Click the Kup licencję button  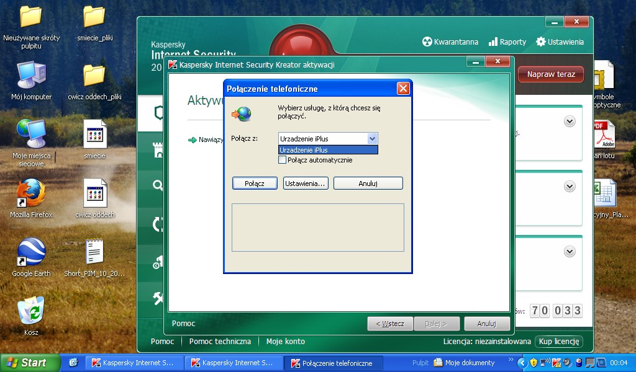pyautogui.click(x=559, y=341)
